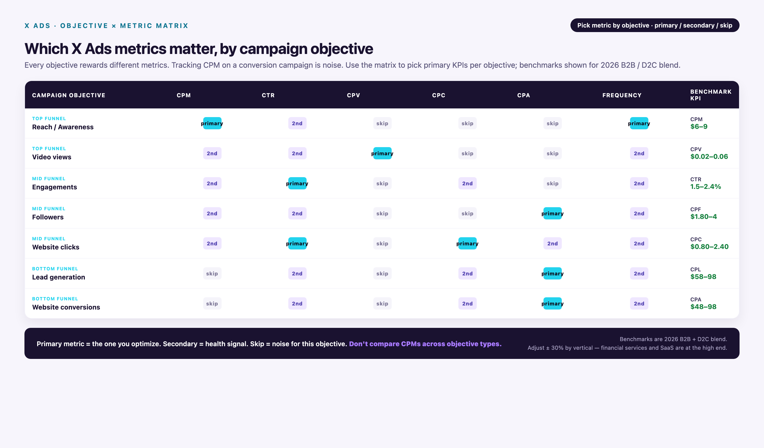
Task: Click the primary badge under CPC for Website clicks
Action: (468, 243)
